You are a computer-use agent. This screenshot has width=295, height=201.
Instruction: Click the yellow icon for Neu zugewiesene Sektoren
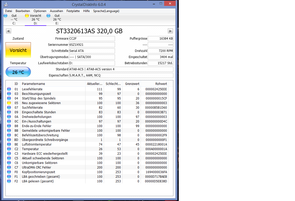[9, 103]
